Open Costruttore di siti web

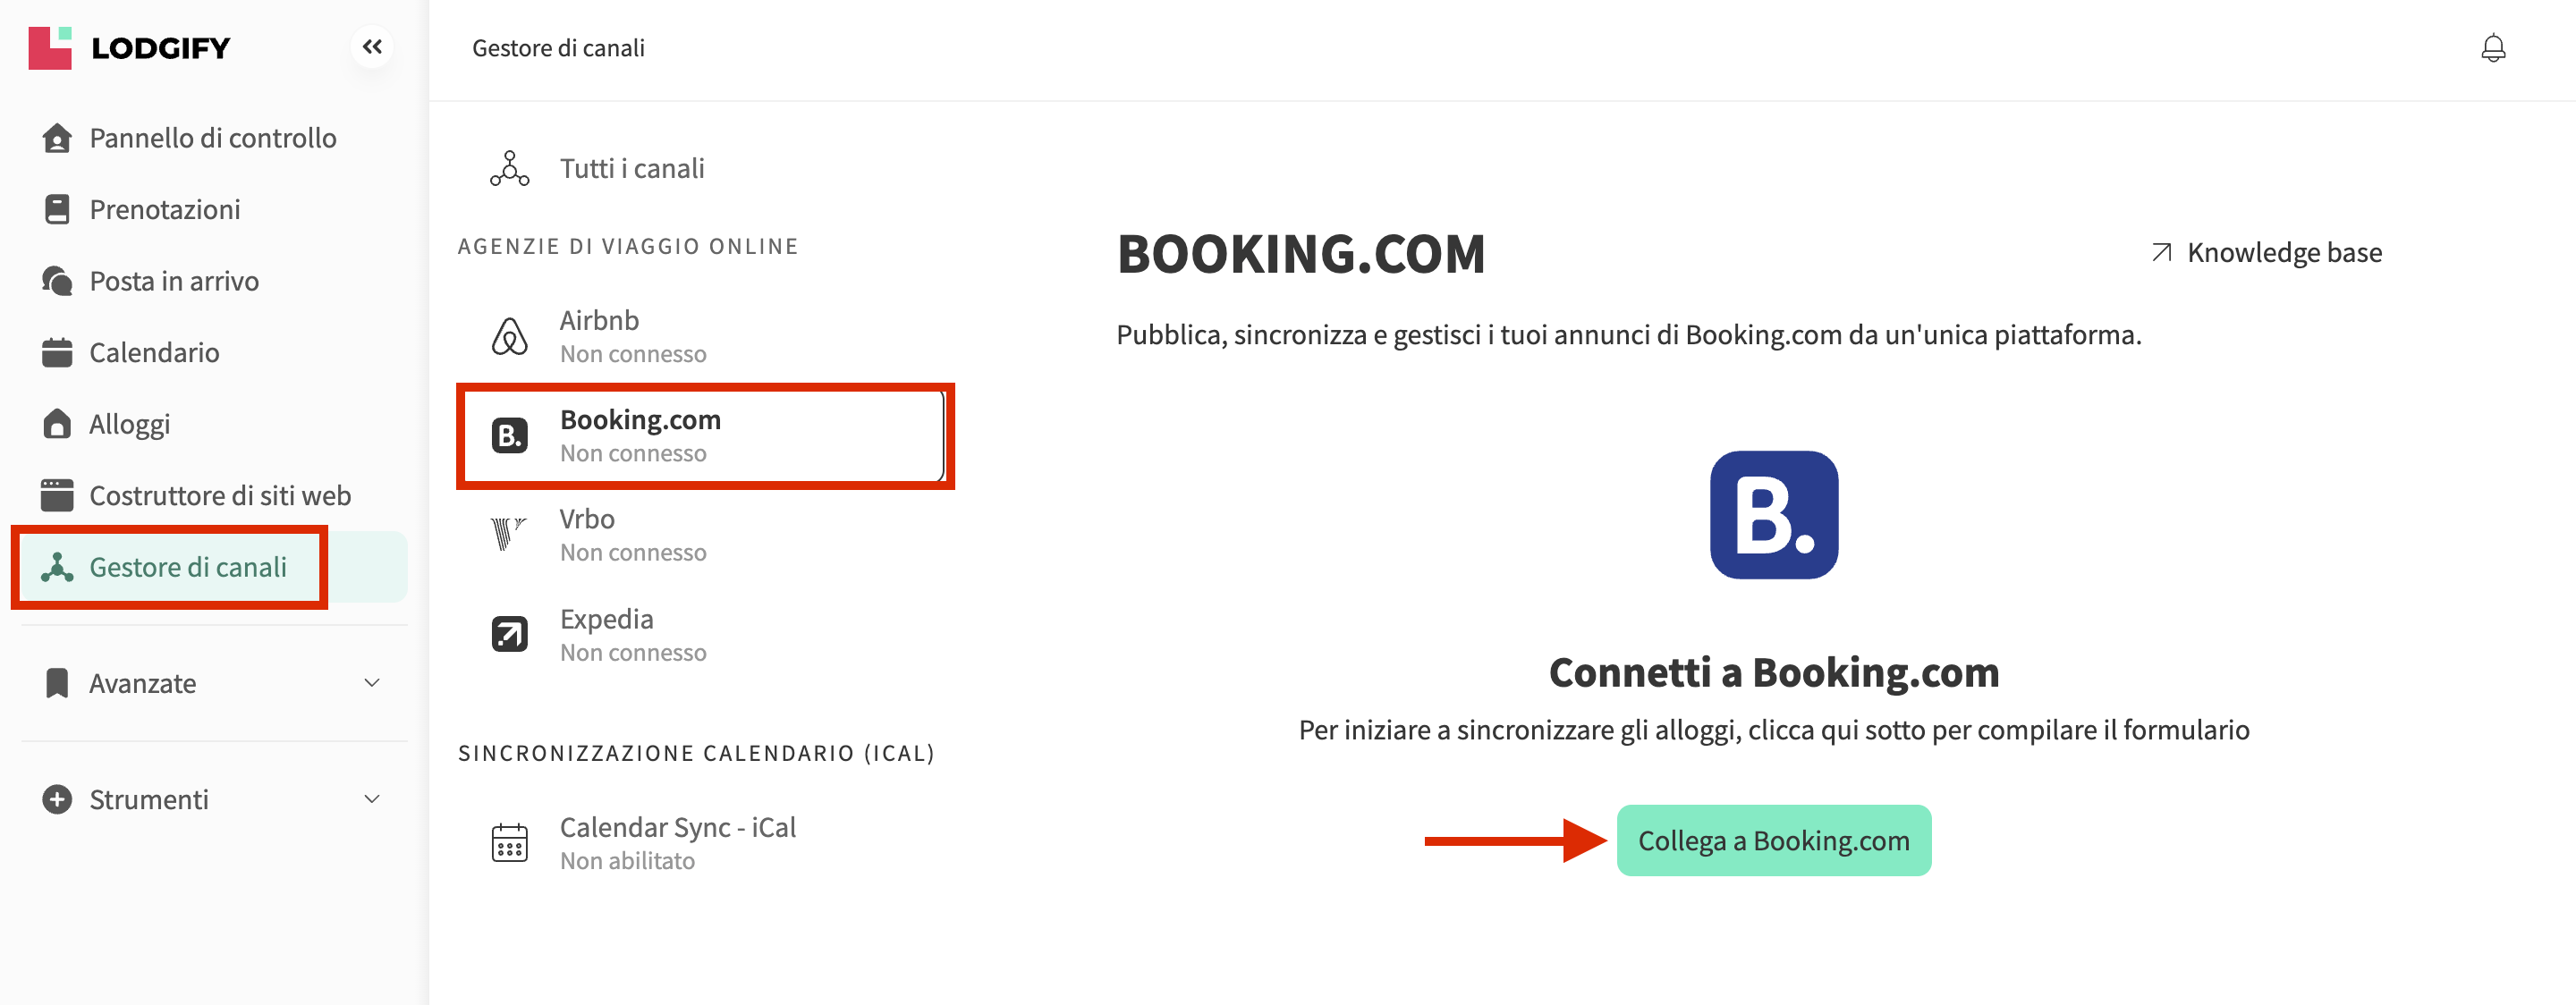click(220, 495)
